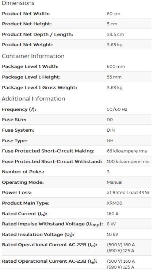Click the Fuse Size label
153x270 pixels.
[x=14, y=120]
